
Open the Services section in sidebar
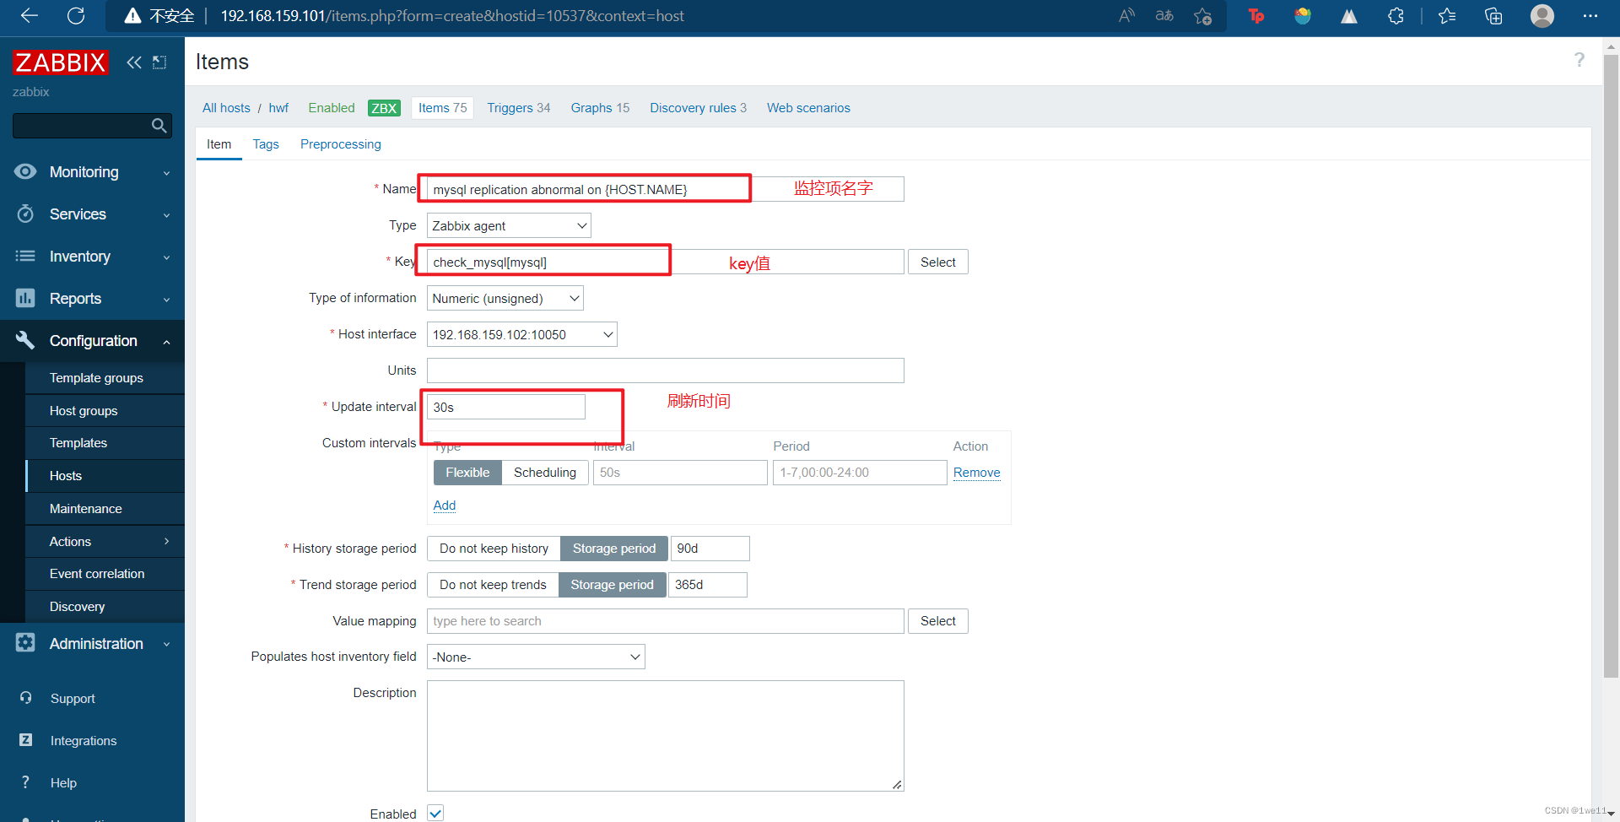click(79, 214)
